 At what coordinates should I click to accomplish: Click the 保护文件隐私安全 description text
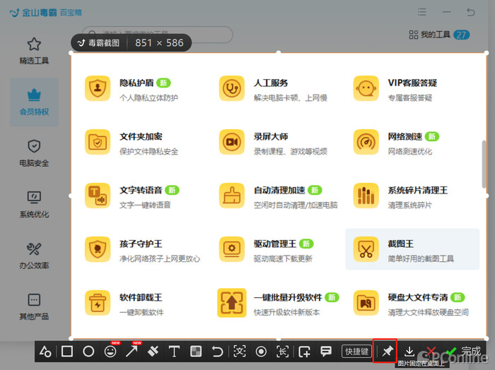point(148,151)
